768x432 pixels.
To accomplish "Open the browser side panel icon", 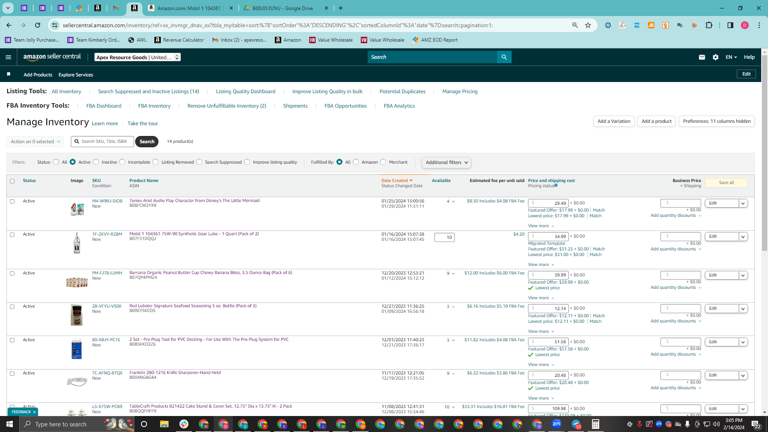I will 730,25.
